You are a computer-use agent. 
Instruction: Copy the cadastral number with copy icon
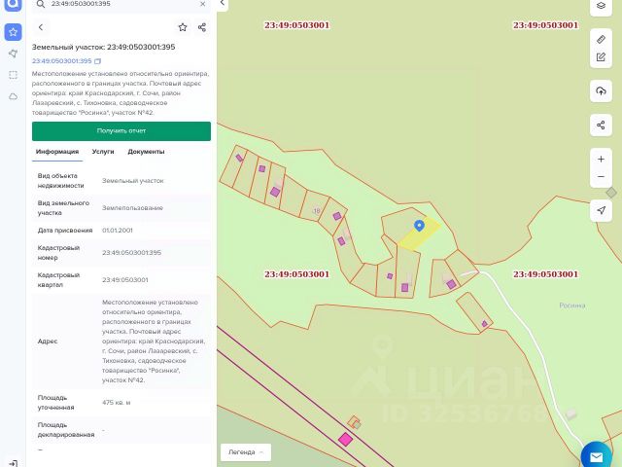point(97,61)
